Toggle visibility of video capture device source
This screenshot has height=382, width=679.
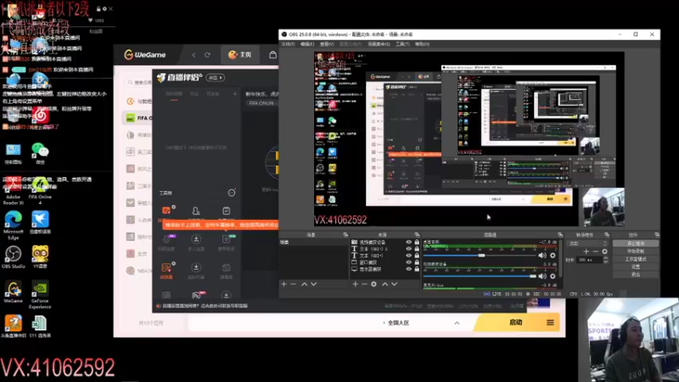click(409, 242)
